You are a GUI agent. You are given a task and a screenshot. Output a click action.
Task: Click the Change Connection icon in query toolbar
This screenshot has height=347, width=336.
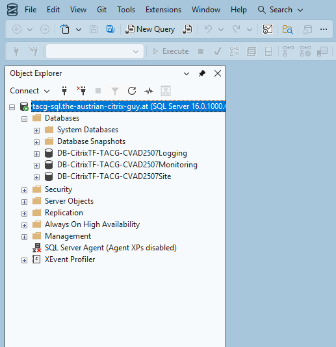pos(34,51)
